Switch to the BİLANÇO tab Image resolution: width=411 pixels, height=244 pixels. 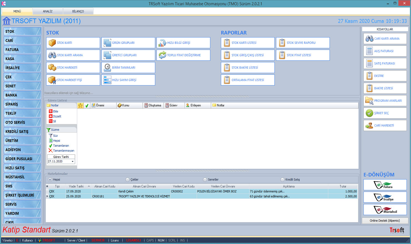click(78, 11)
